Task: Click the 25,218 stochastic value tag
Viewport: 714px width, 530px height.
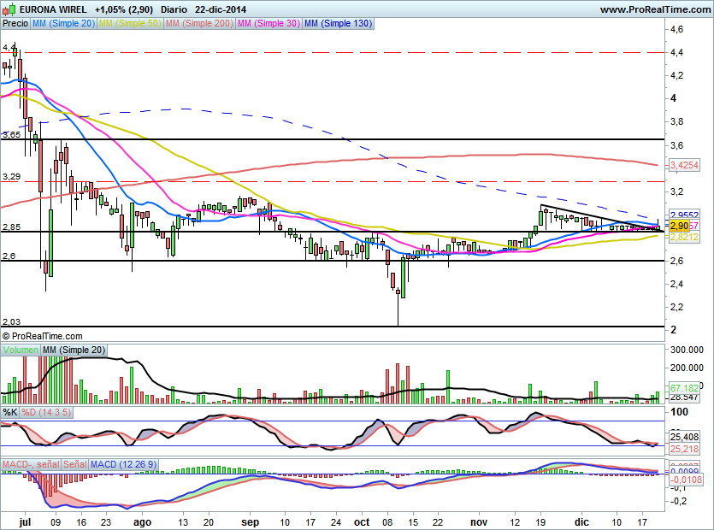Action: 684,449
